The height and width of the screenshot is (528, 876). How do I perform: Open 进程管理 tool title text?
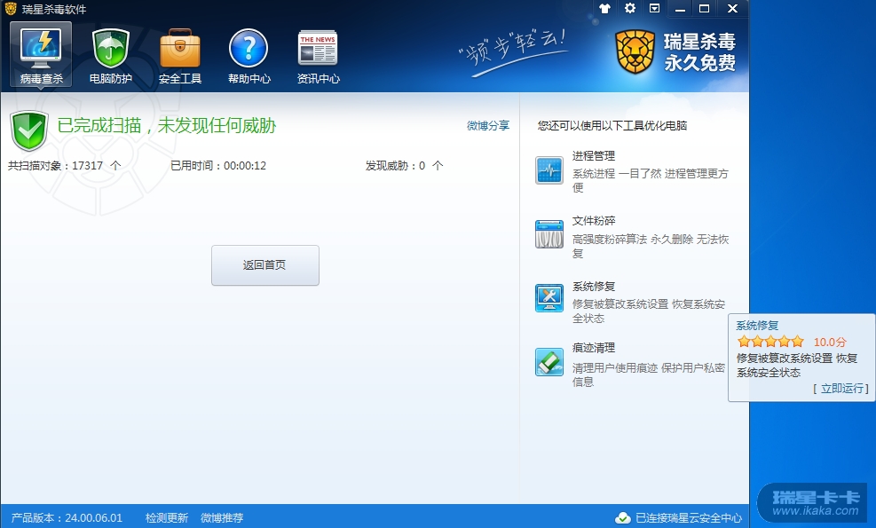pos(593,156)
